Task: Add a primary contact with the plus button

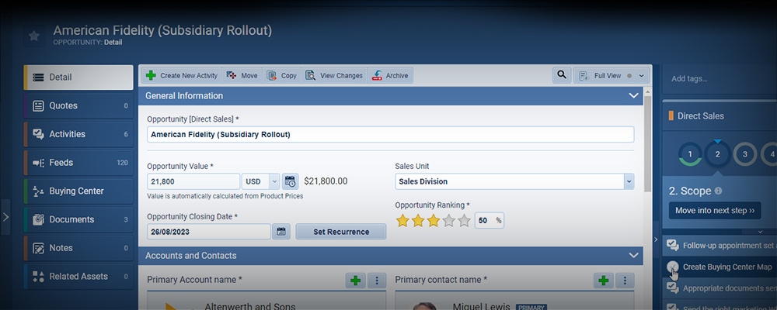Action: (x=604, y=281)
